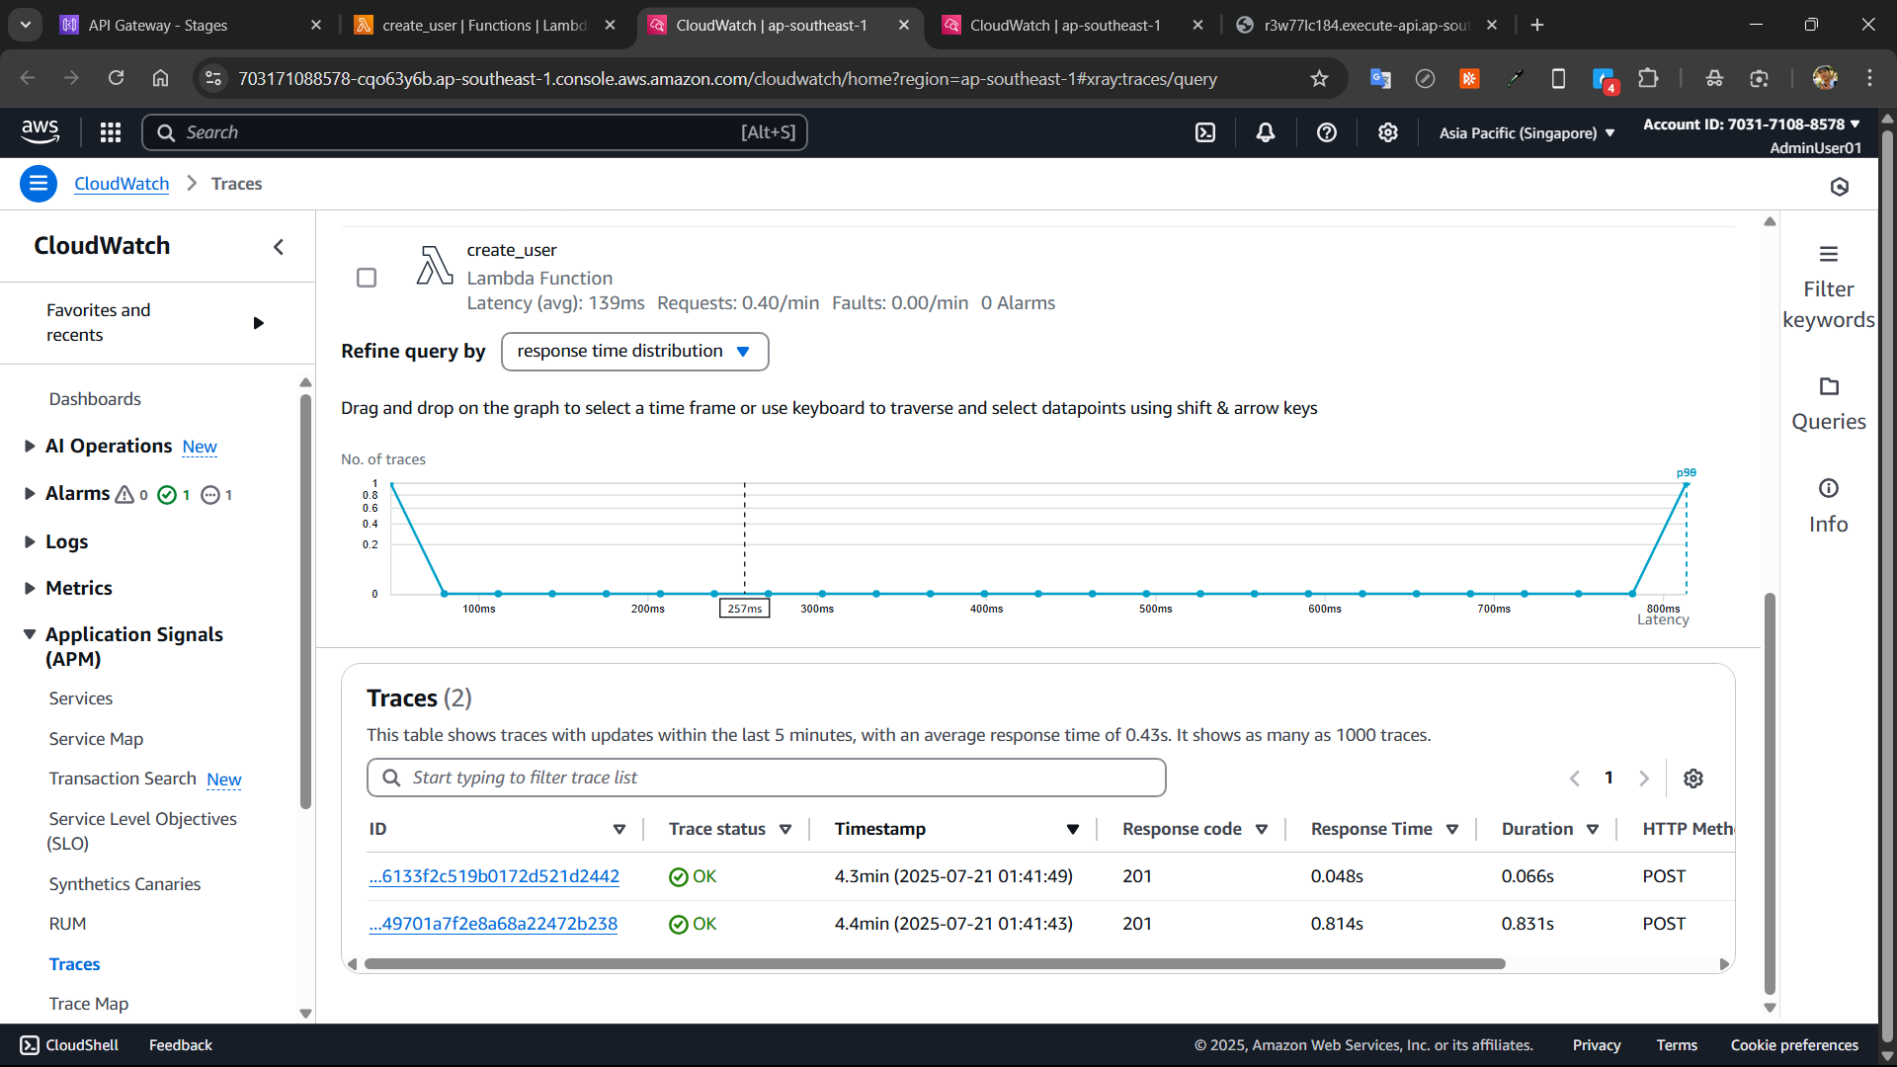Open the tab search dropdown arrow
The width and height of the screenshot is (1897, 1067).
pos(26,25)
